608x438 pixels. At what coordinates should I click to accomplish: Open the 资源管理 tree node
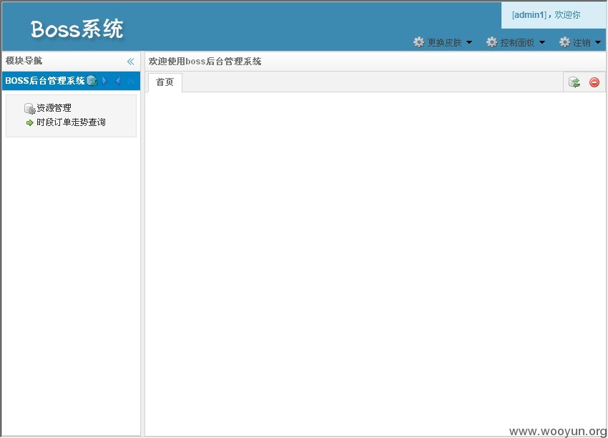[x=54, y=108]
